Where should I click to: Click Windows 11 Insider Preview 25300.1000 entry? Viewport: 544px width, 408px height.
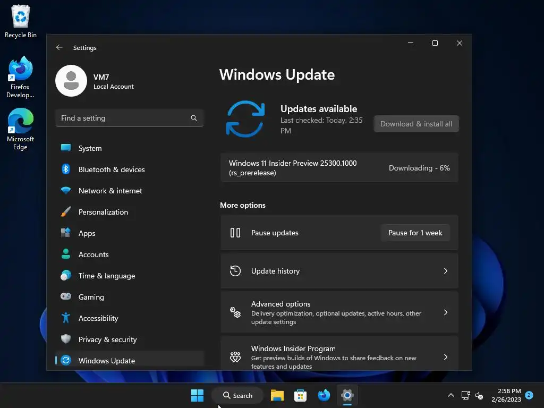339,167
